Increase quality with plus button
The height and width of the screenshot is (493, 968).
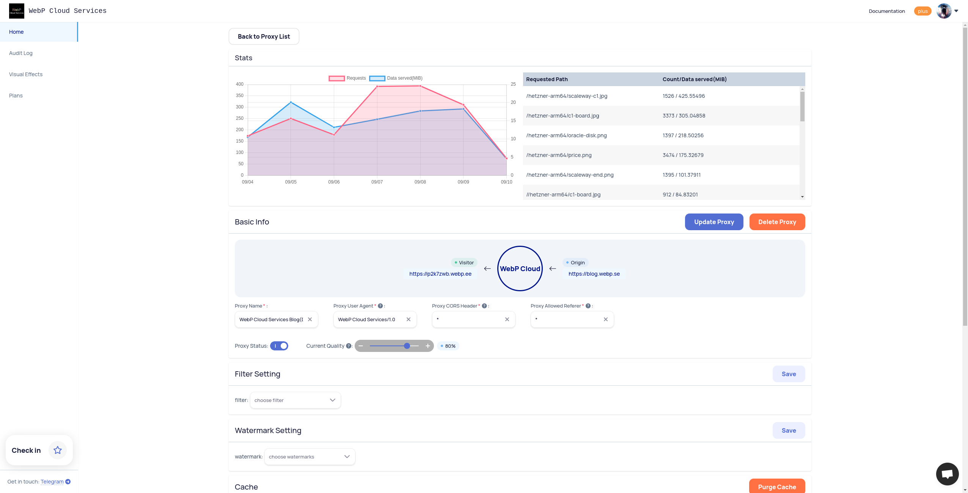tap(427, 346)
